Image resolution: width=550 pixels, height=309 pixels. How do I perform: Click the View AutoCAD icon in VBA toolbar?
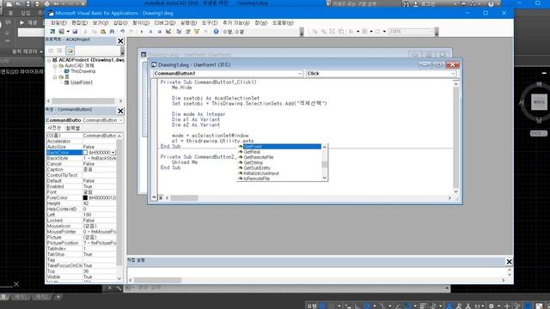point(52,32)
